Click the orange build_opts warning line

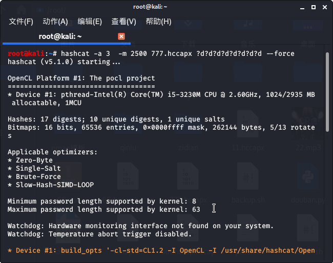pyautogui.click(x=161, y=251)
